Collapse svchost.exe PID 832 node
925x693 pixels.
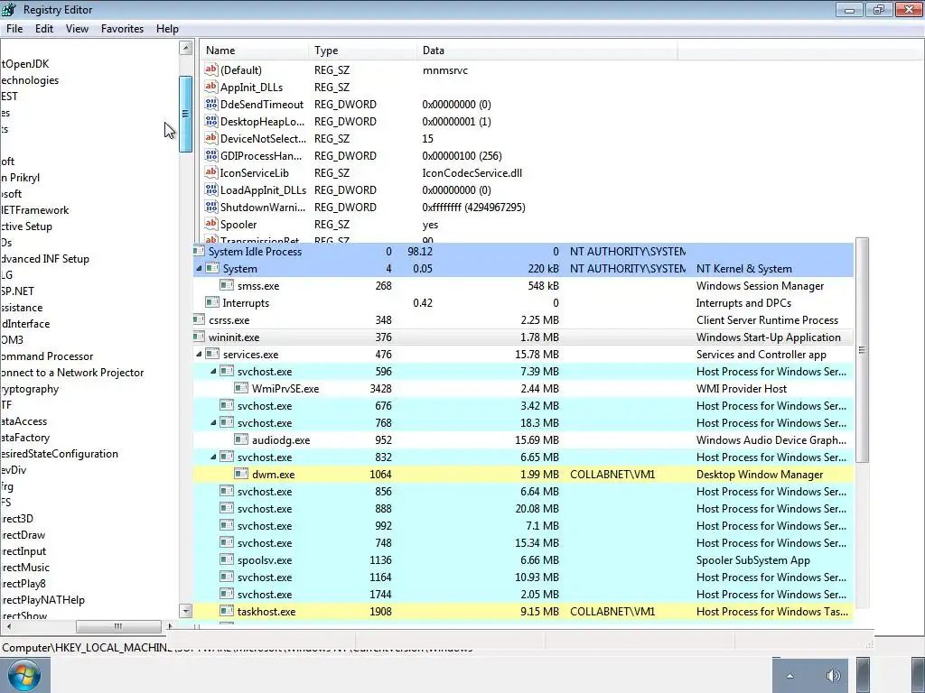(x=213, y=457)
